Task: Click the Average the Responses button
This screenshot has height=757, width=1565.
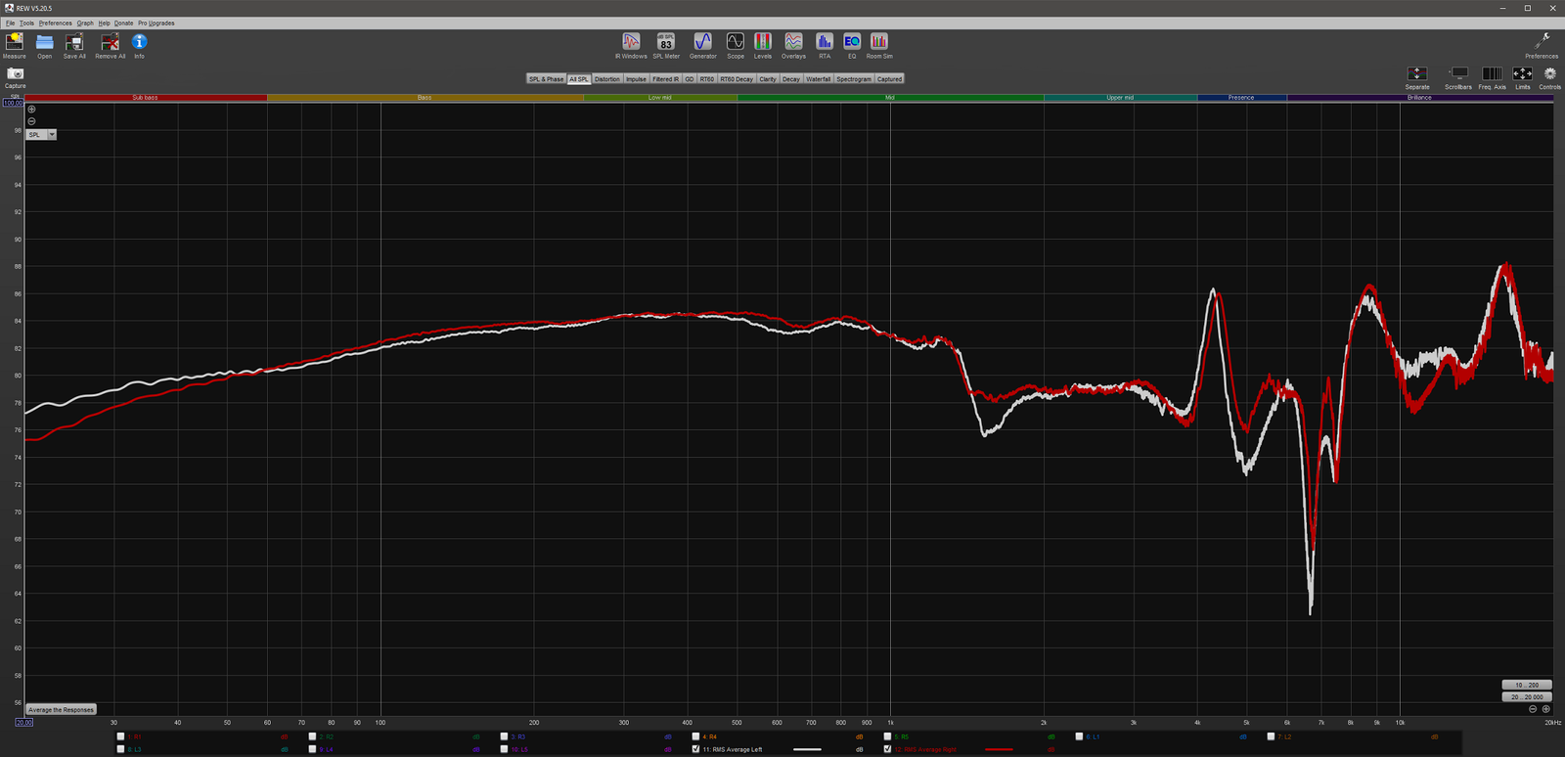Action: [61, 710]
